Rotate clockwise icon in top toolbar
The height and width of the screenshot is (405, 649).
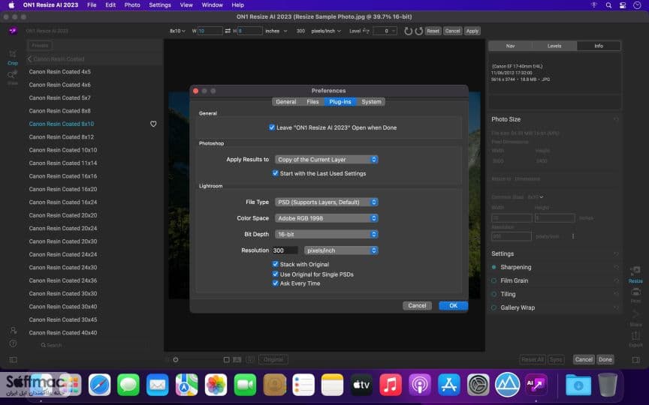click(x=419, y=31)
